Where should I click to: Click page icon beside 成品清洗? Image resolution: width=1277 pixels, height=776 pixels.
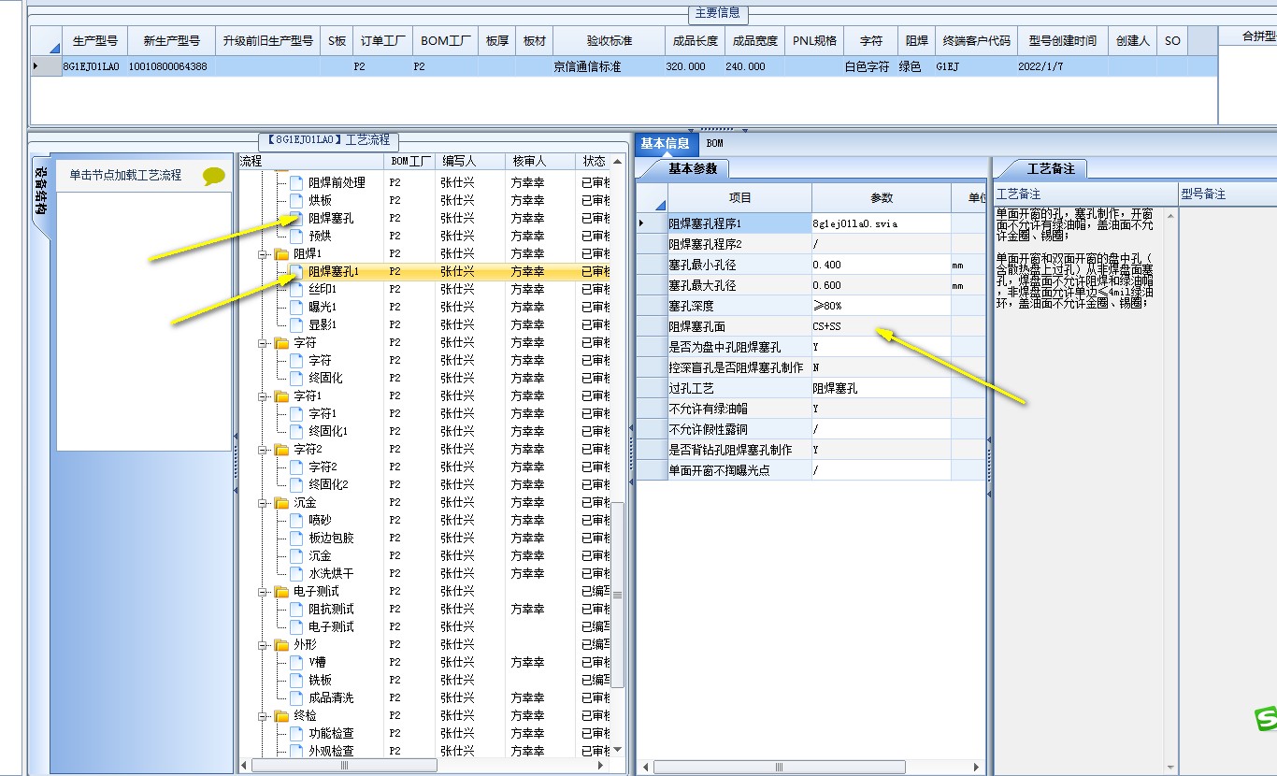tap(296, 697)
